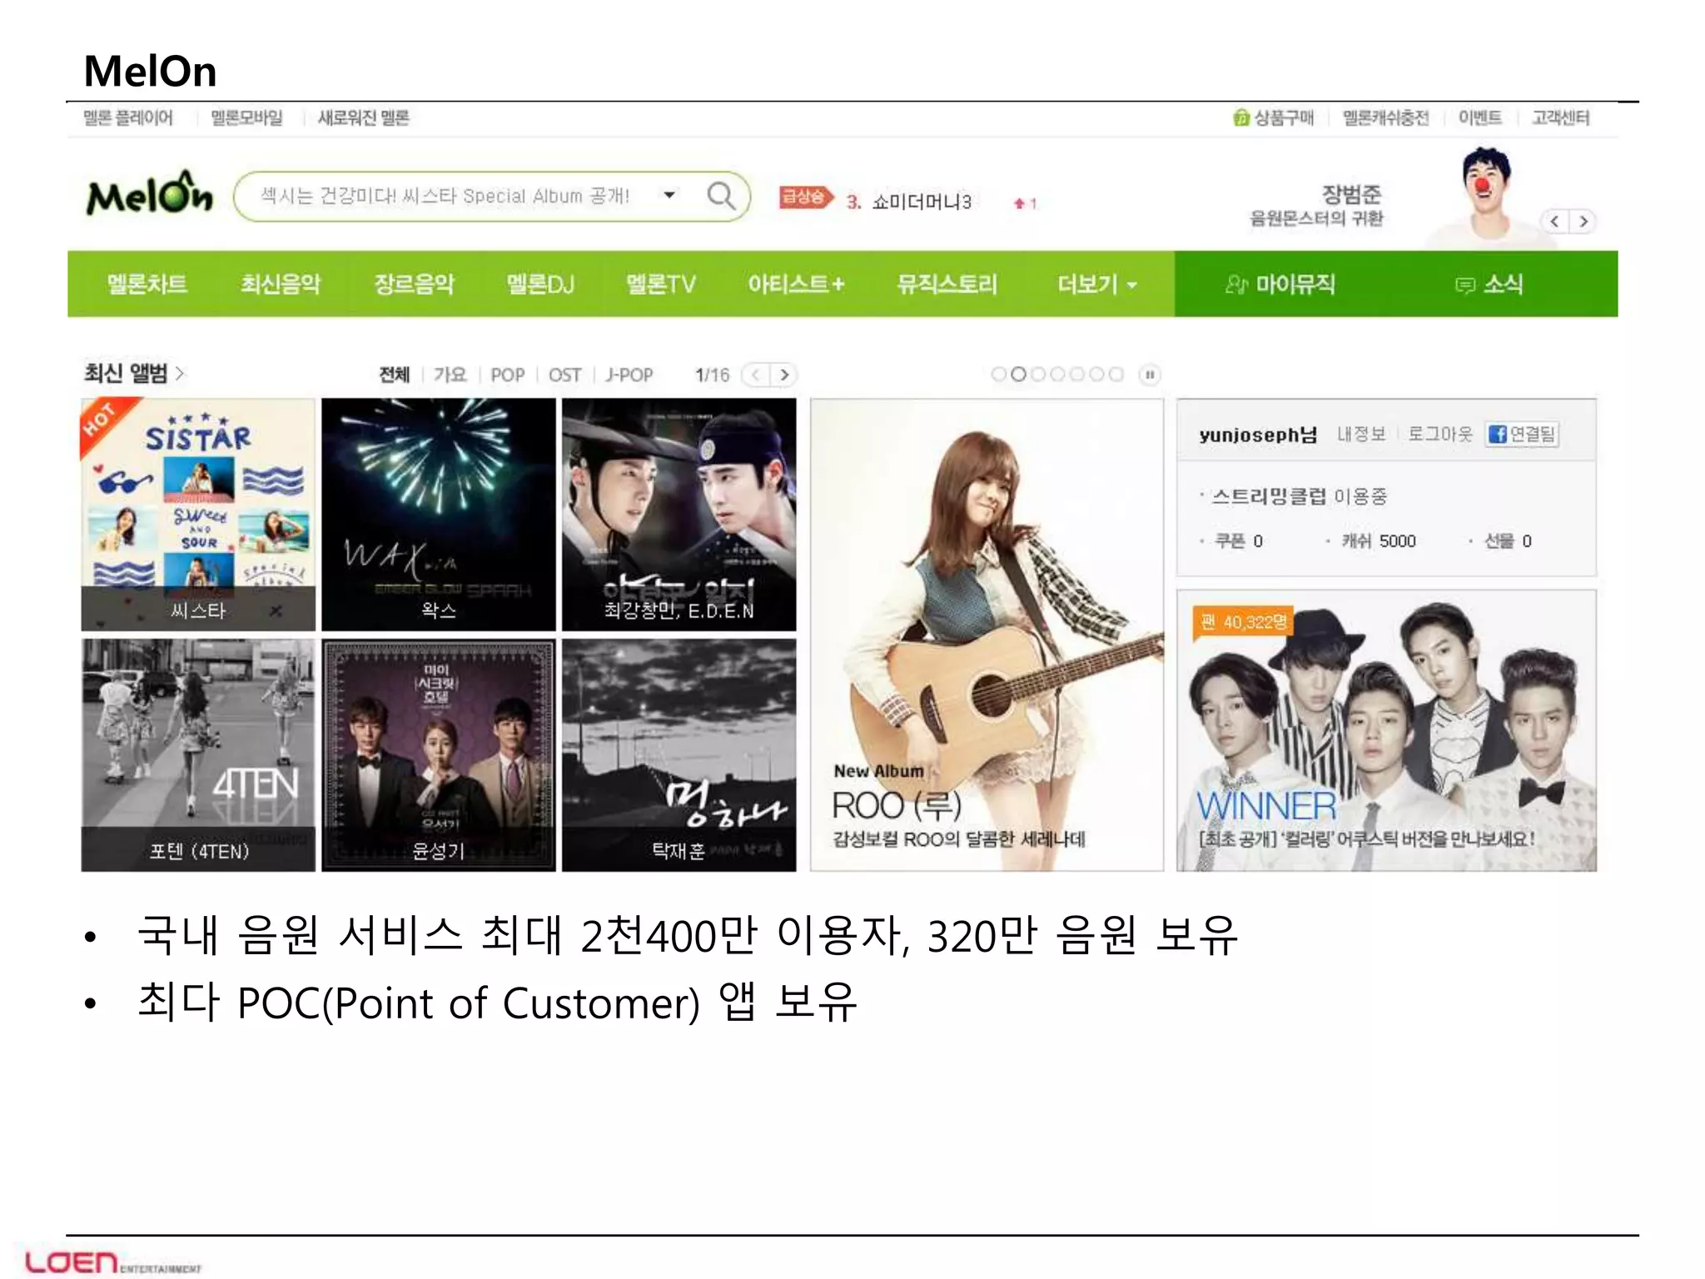Select the seventh carousel dot

[1116, 375]
